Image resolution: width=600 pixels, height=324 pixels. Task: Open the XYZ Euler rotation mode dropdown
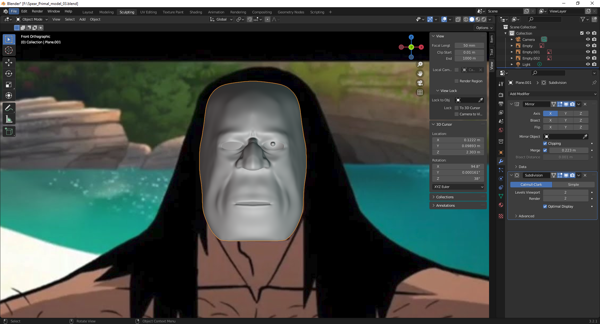[x=458, y=187]
